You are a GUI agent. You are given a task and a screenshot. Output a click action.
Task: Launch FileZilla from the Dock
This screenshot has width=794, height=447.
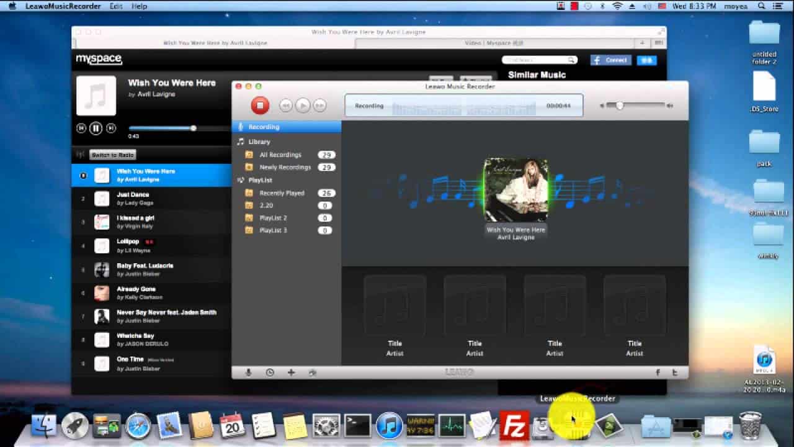tap(514, 425)
